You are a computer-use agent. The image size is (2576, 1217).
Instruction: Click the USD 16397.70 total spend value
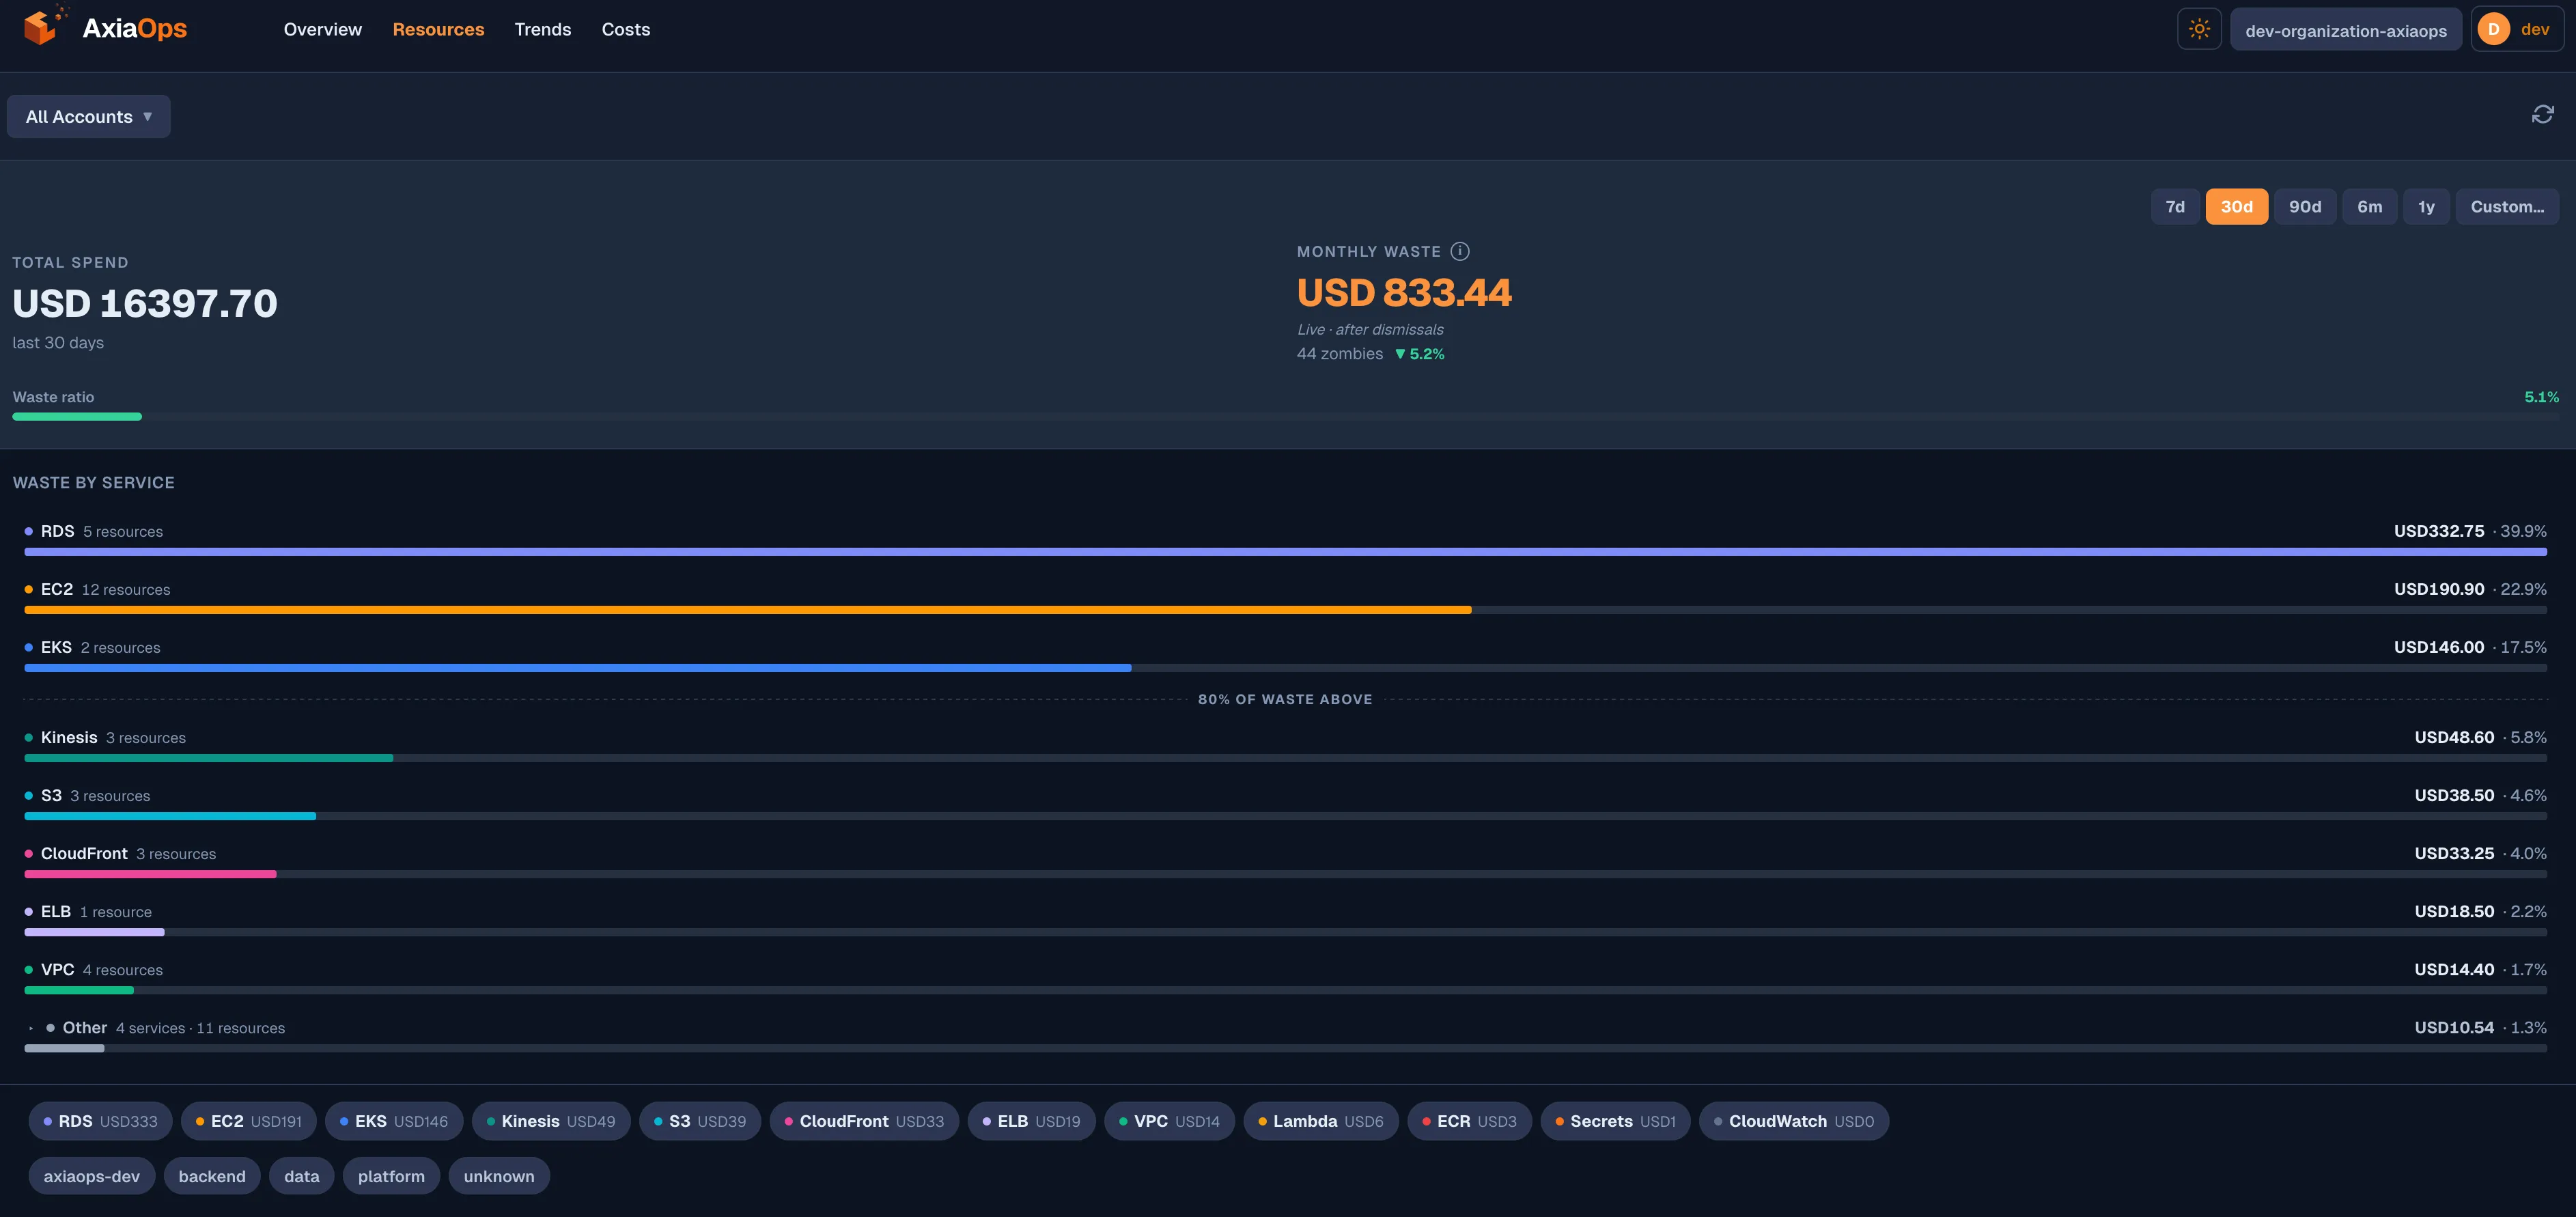point(145,304)
